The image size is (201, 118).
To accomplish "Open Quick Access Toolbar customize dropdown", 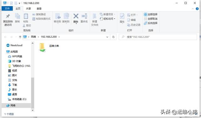I will coord(19,3).
